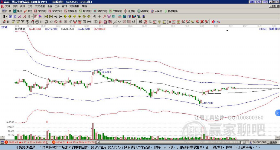Click the yin-yang symbol icon
The image size is (280, 150).
click(214, 22)
